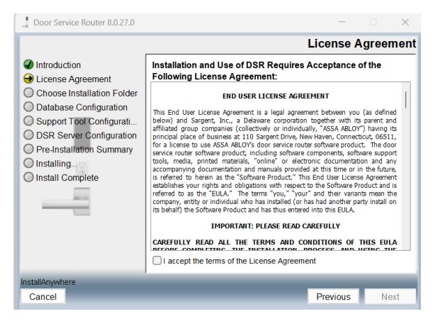
Task: Click the circle icon beside Database Configuration
Action: click(28, 107)
